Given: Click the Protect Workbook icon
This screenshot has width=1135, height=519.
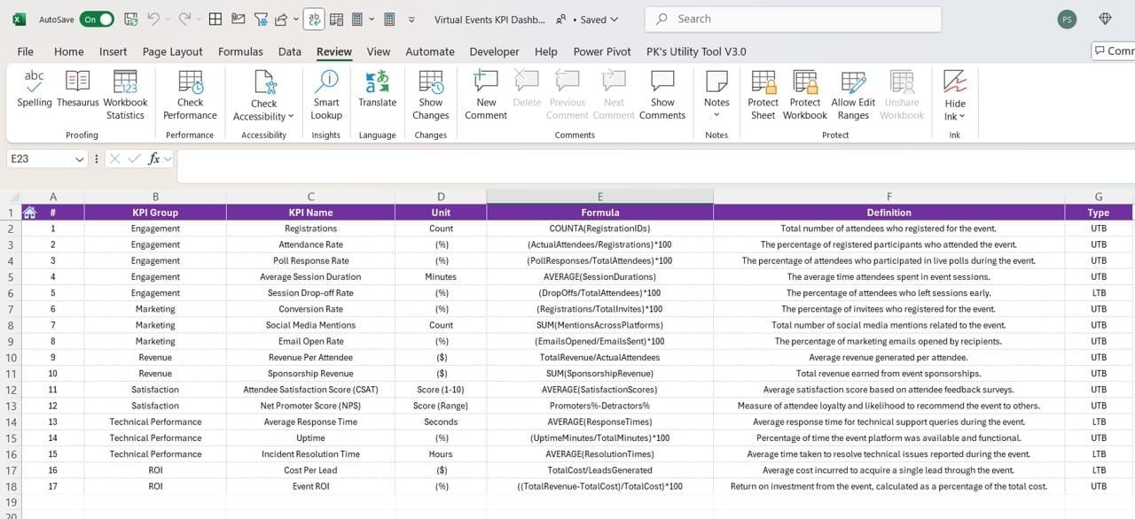Looking at the screenshot, I should [x=805, y=81].
